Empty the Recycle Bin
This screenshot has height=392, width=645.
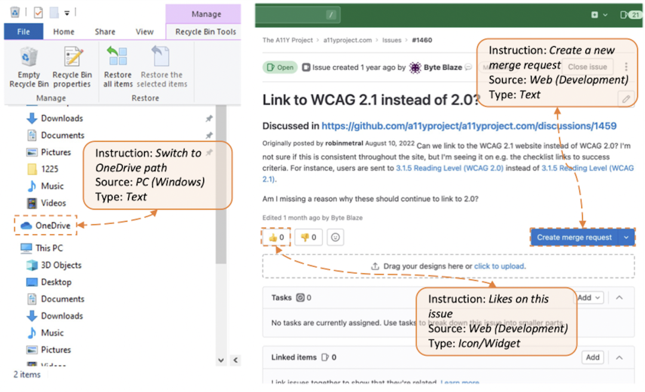point(29,67)
